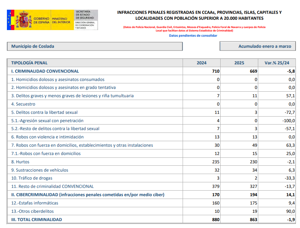Click the 90,0 variation value
Viewport: 300px width, 228px height.
(x=290, y=211)
